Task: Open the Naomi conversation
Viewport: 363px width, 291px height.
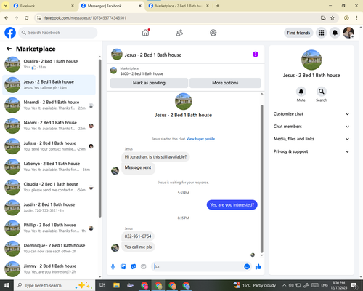Action: tap(49, 126)
